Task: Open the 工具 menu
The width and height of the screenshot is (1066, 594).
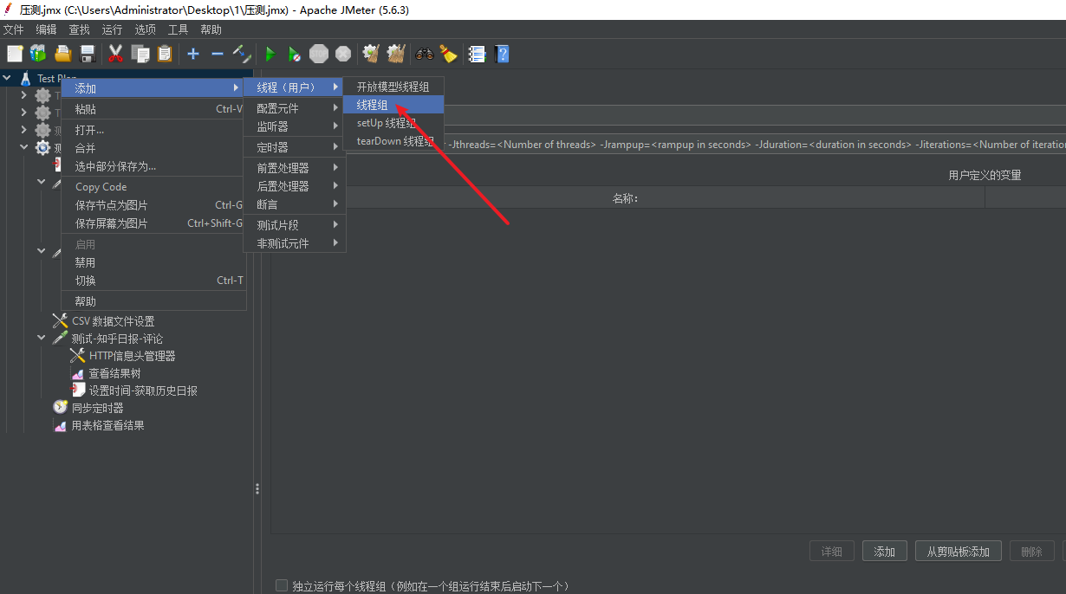Action: pos(178,29)
